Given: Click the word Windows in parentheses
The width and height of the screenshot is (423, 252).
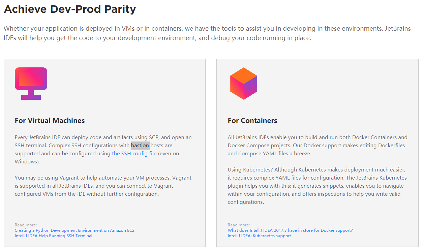Looking at the screenshot, I should tap(26, 162).
